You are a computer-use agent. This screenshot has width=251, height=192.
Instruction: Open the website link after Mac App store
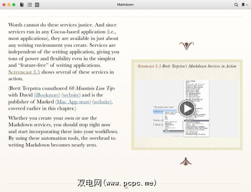pos(102,102)
